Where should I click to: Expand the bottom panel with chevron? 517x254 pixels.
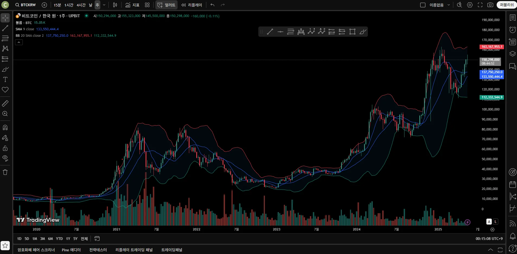(x=490, y=250)
